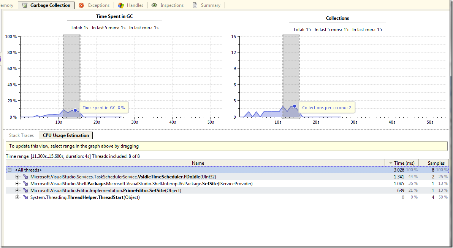Click the 'Total: 15' label above Collections graph

click(x=302, y=30)
